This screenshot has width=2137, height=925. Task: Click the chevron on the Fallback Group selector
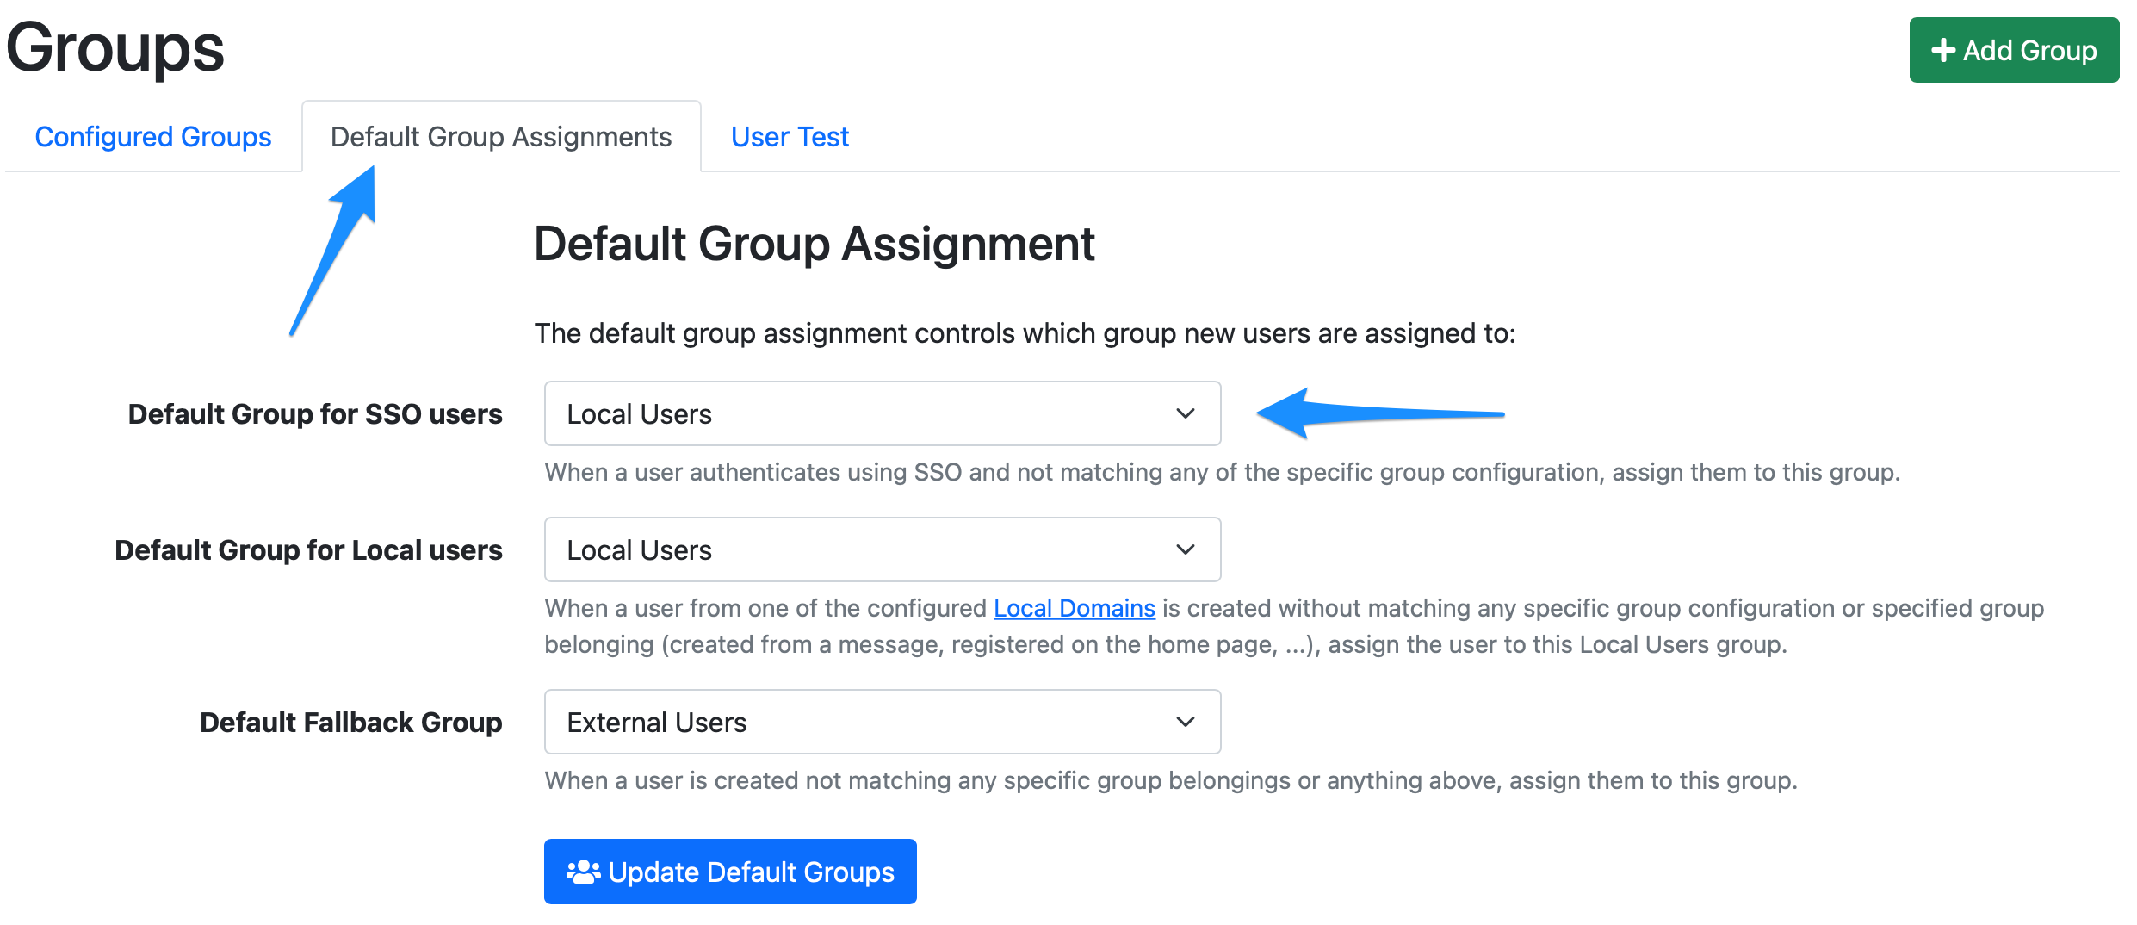1186,722
